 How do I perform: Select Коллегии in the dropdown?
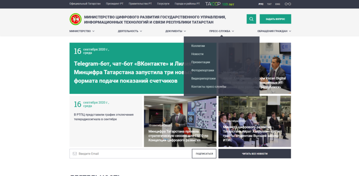click(x=198, y=46)
